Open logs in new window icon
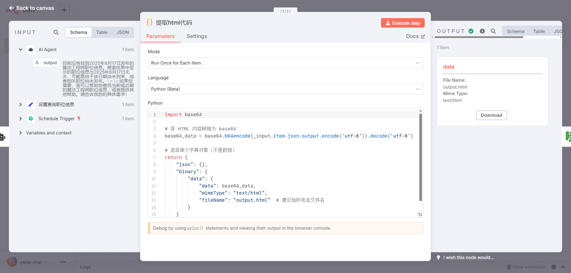571x273 pixels. [x=554, y=267]
